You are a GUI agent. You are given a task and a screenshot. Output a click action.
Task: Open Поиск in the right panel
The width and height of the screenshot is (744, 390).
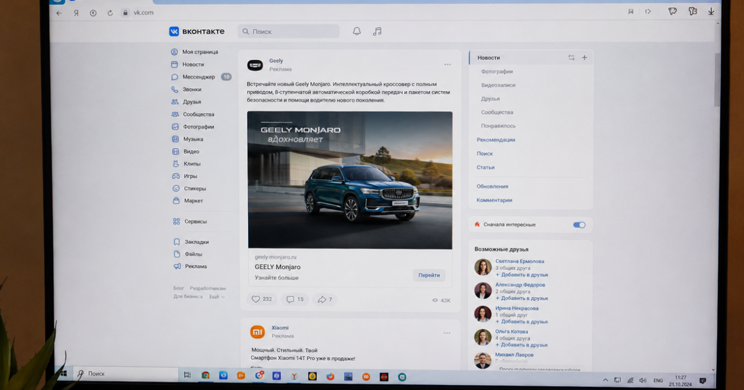[485, 154]
